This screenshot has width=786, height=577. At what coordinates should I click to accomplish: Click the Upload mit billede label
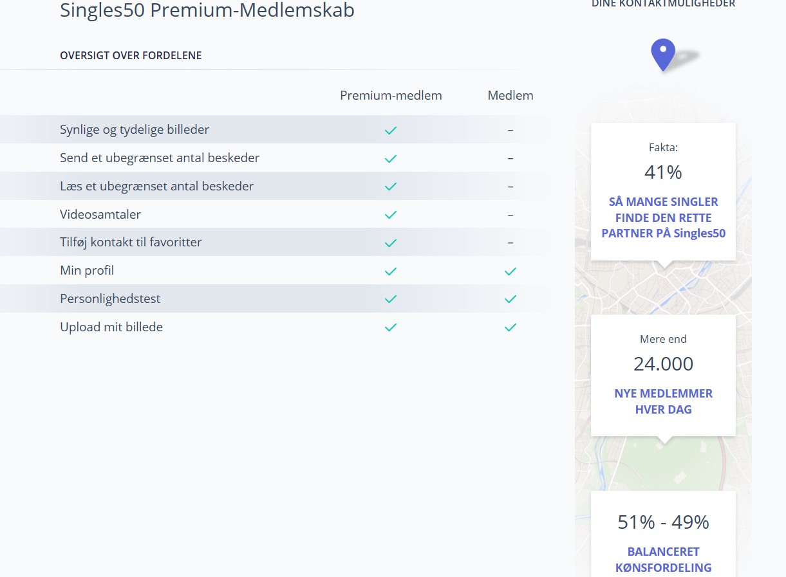click(111, 327)
